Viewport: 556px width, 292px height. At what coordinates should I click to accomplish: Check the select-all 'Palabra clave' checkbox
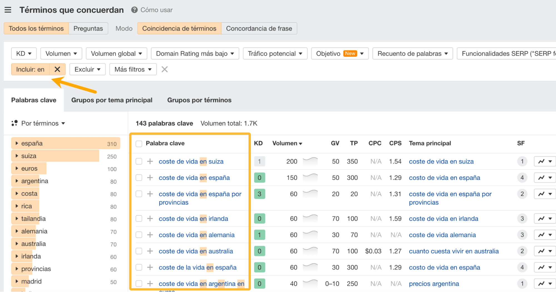[x=139, y=144]
